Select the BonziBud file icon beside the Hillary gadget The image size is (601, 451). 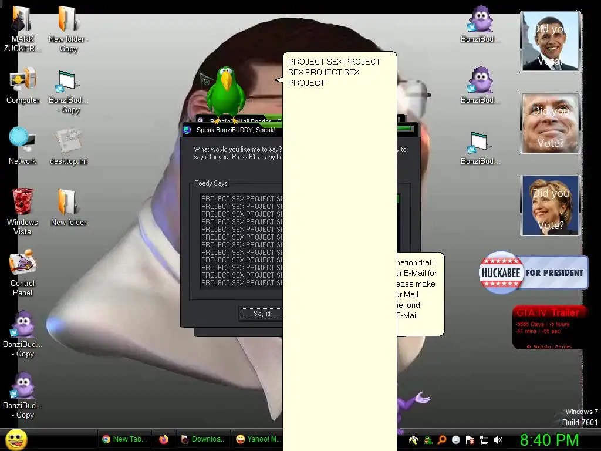[480, 148]
